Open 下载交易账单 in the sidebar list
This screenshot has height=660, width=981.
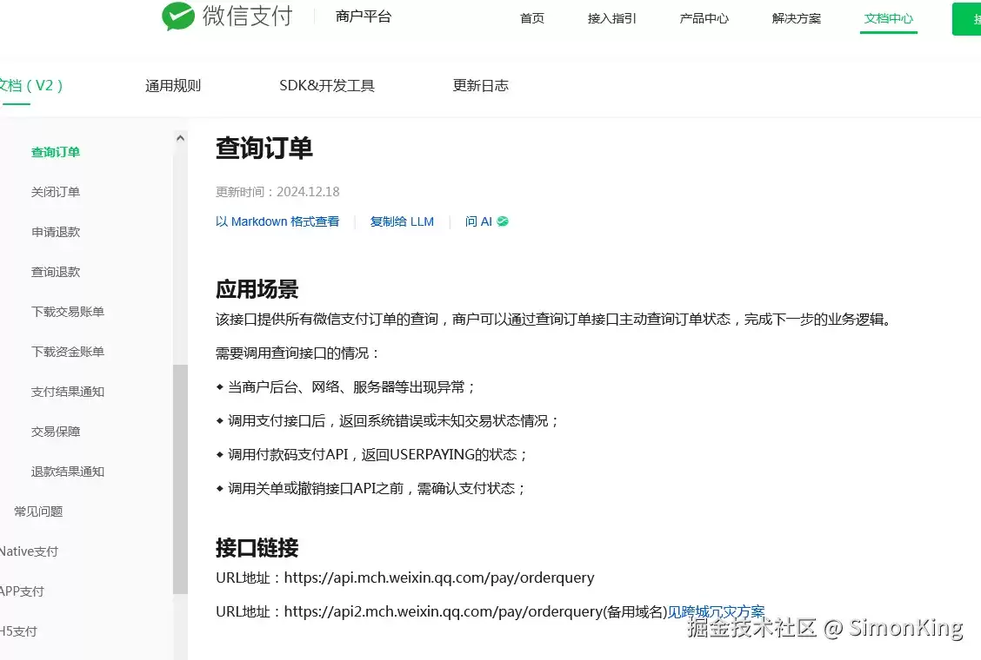[x=68, y=312]
